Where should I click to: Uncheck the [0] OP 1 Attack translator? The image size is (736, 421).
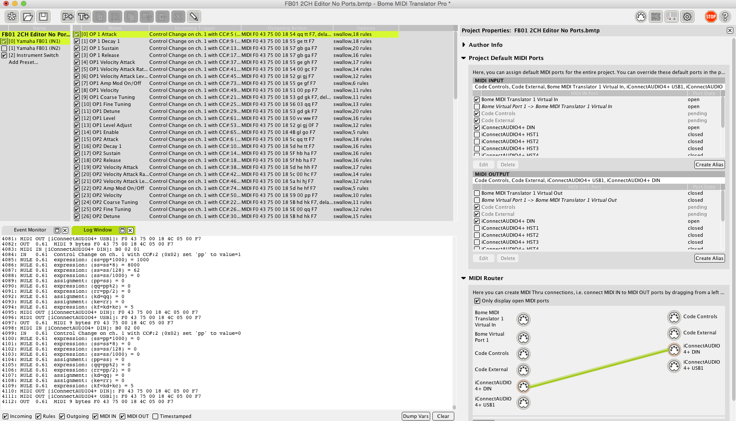coord(77,35)
